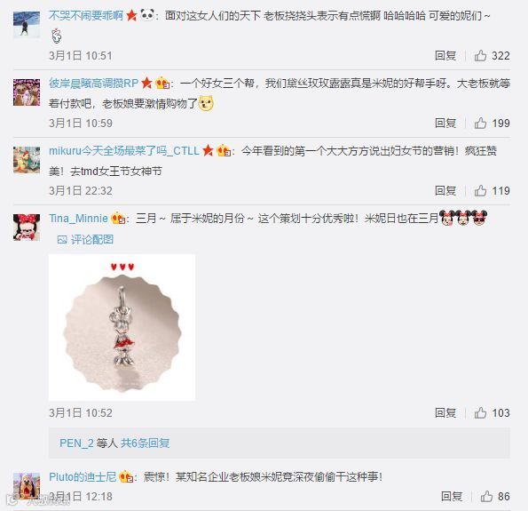
Task: Open 不哭不闹要乖啊 username link
Action: (86, 15)
